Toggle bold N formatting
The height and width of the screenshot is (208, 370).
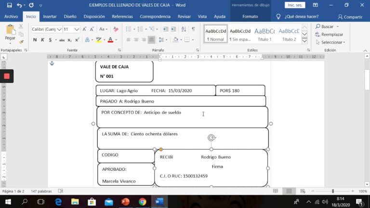point(35,40)
